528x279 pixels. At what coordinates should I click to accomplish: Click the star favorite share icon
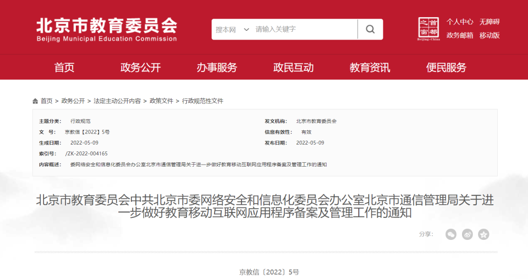pos(484,234)
